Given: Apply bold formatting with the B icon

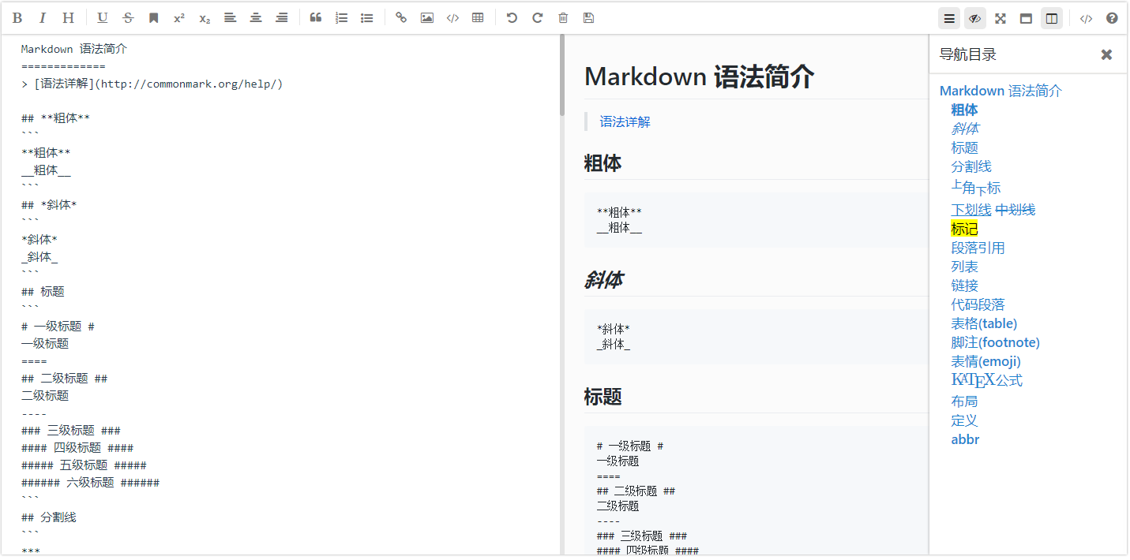Looking at the screenshot, I should 17,18.
